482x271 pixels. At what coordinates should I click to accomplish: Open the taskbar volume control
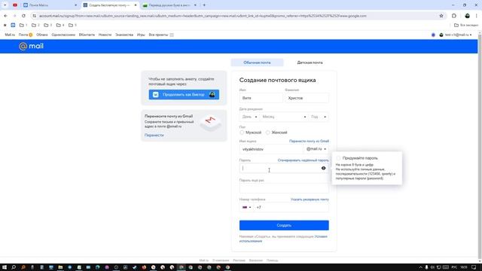[x=432, y=267]
